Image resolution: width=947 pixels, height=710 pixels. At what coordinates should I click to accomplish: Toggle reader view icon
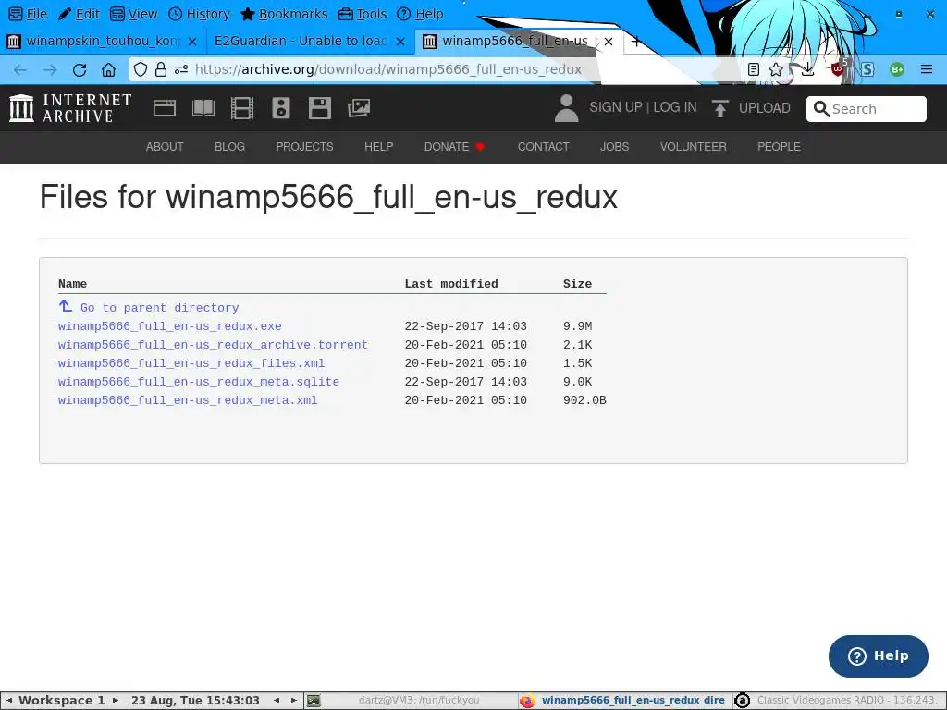(x=753, y=69)
